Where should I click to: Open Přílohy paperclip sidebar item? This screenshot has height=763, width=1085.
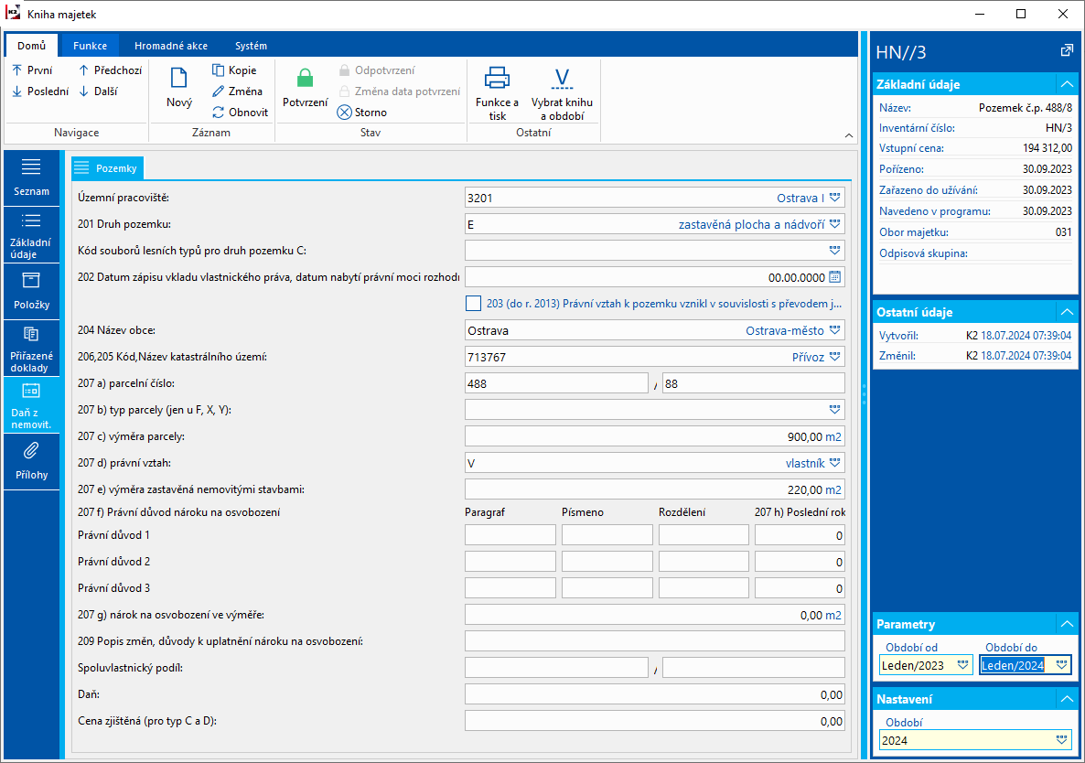[32, 460]
